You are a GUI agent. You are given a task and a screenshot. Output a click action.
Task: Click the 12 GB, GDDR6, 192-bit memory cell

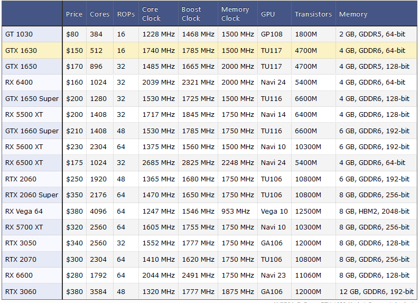pos(376,292)
